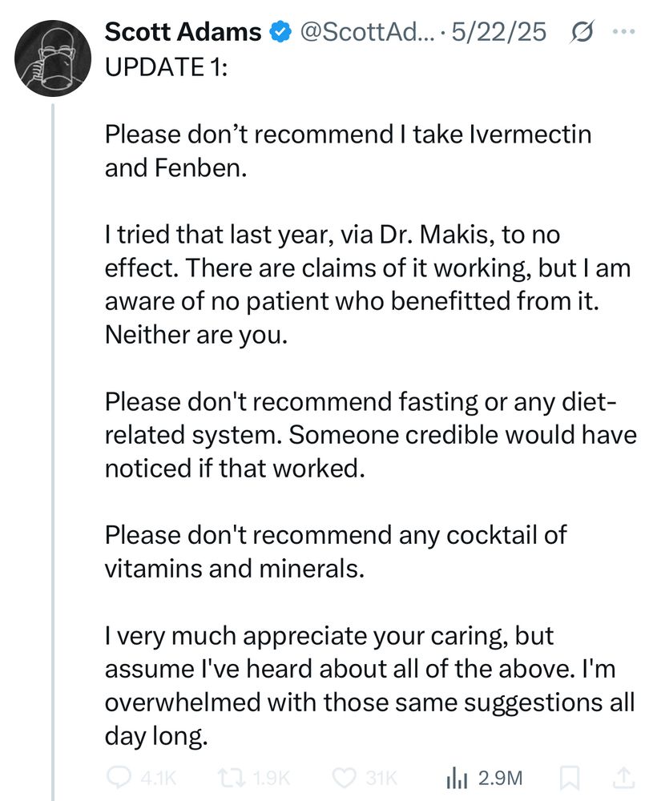Click the blue verified badge
Screen dimensions: 653x801
(x=280, y=32)
